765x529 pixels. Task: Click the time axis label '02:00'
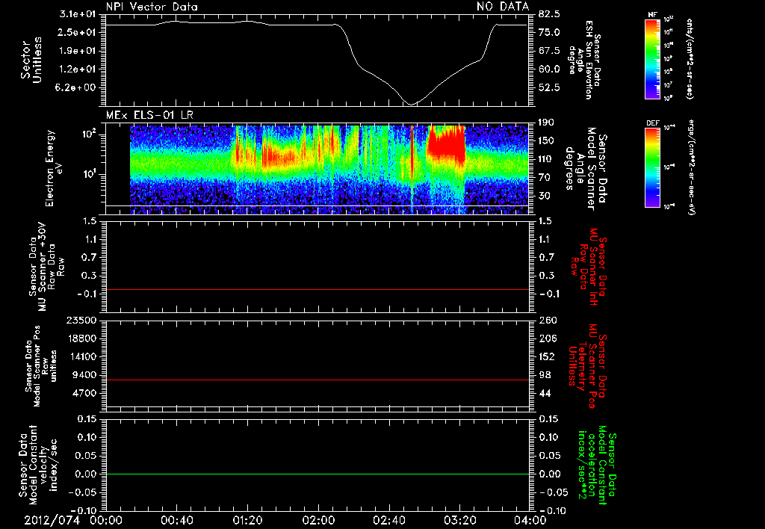(x=318, y=520)
